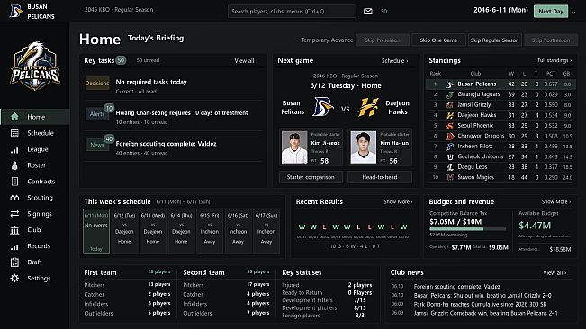Open the Records chart icon
This screenshot has height=329, width=586.
coord(14,246)
